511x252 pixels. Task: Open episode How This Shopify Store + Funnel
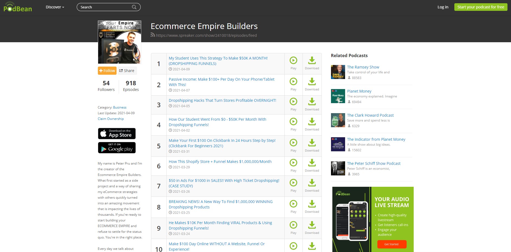(x=220, y=162)
